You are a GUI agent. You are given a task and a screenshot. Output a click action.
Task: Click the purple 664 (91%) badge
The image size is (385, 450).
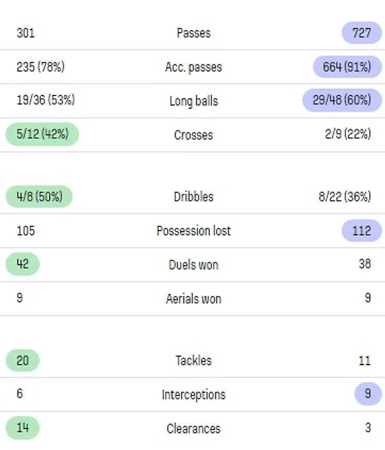coord(346,68)
